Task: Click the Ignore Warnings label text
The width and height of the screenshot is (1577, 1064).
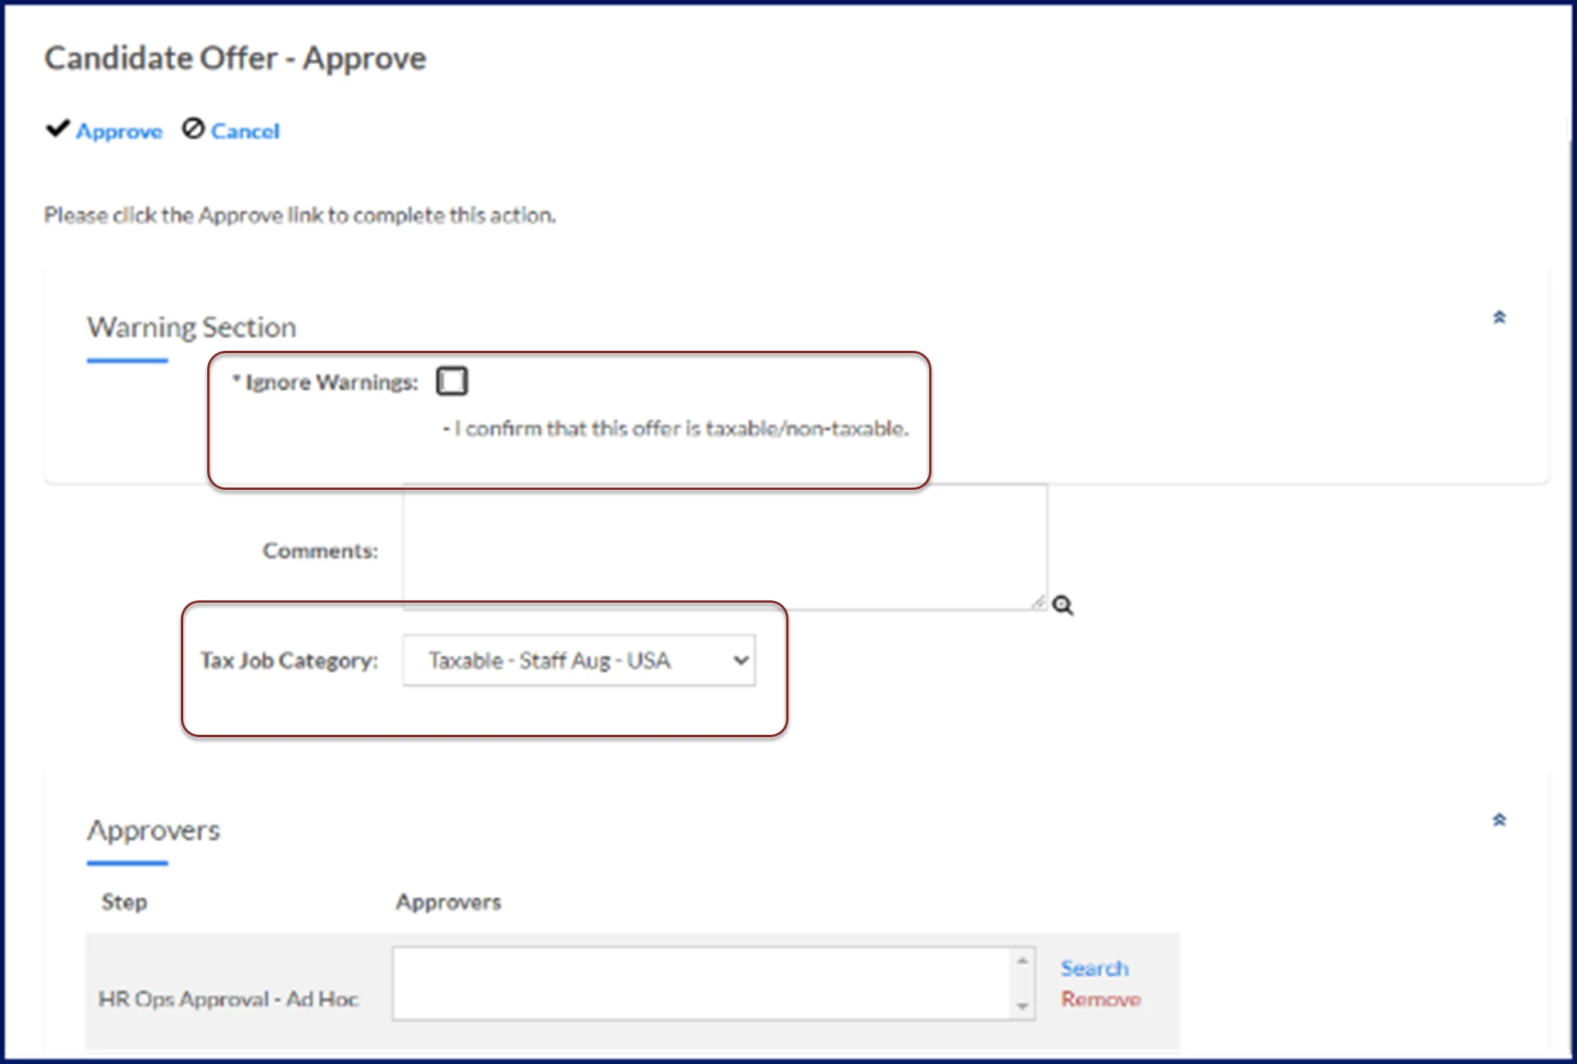Action: click(331, 382)
